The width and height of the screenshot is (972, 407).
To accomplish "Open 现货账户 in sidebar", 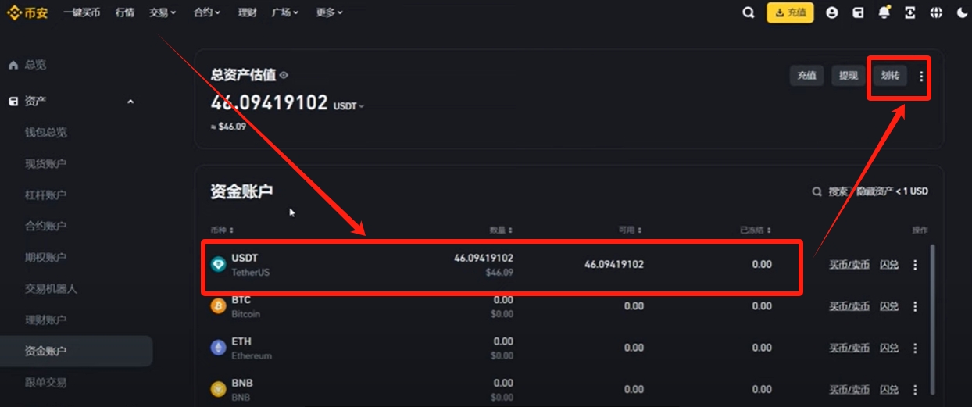I will (46, 163).
